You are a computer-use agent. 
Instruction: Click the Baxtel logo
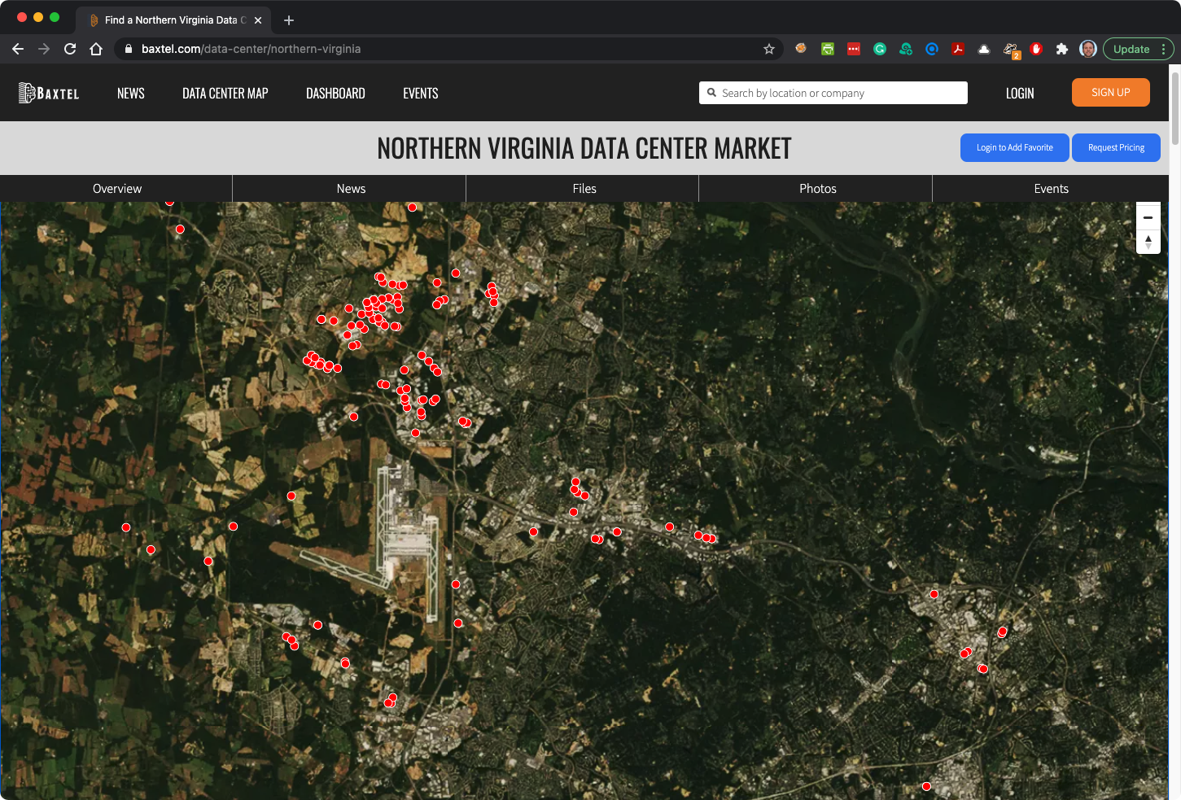(x=49, y=94)
